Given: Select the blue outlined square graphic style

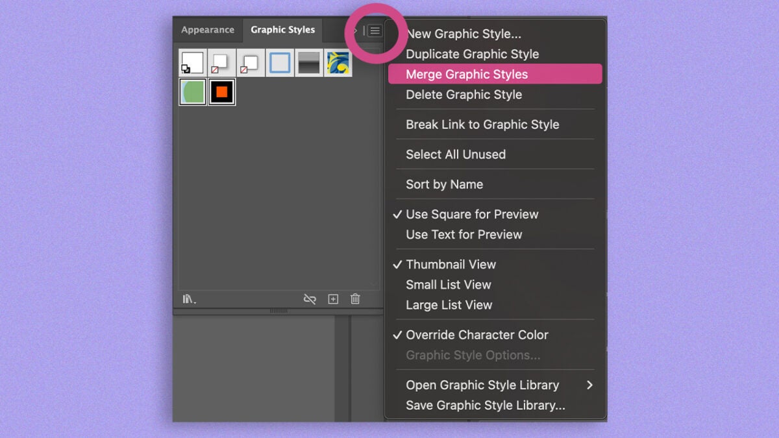Looking at the screenshot, I should click(x=280, y=63).
